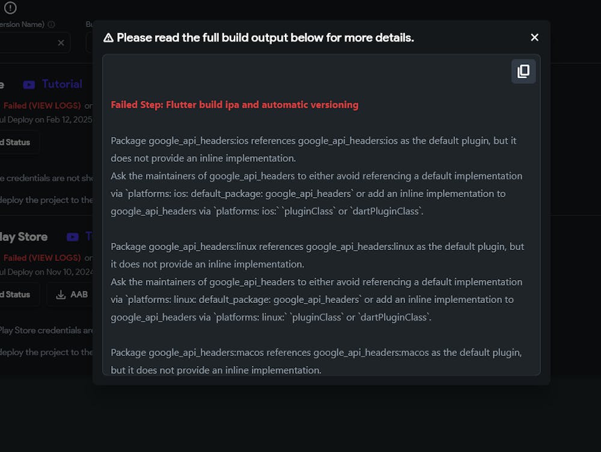The image size is (601, 452).
Task: Copy the build output to clipboard
Action: (523, 72)
